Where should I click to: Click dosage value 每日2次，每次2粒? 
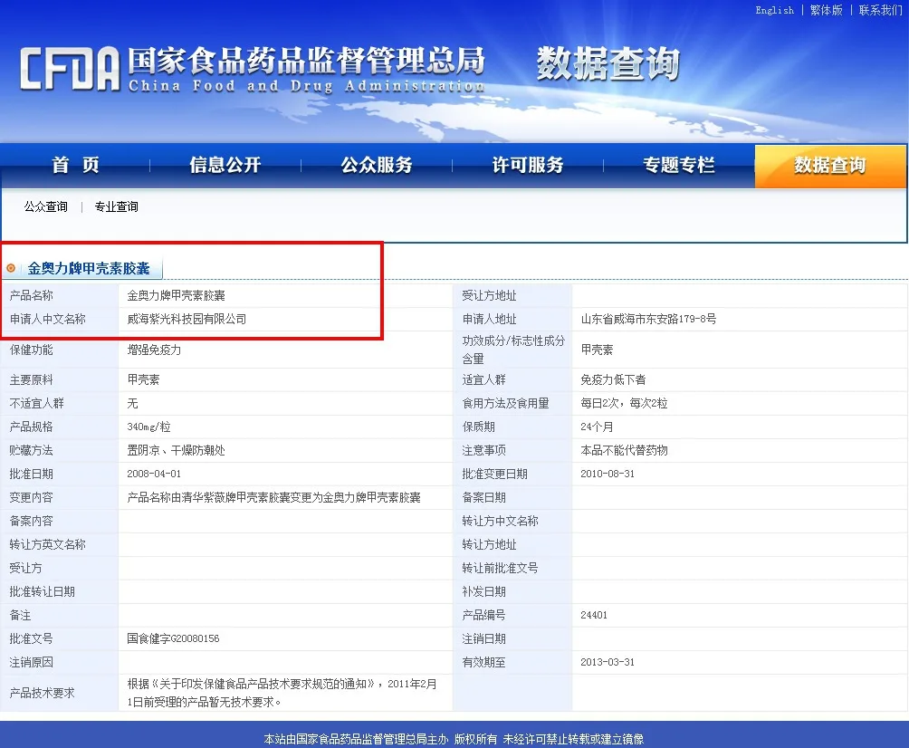tap(624, 403)
